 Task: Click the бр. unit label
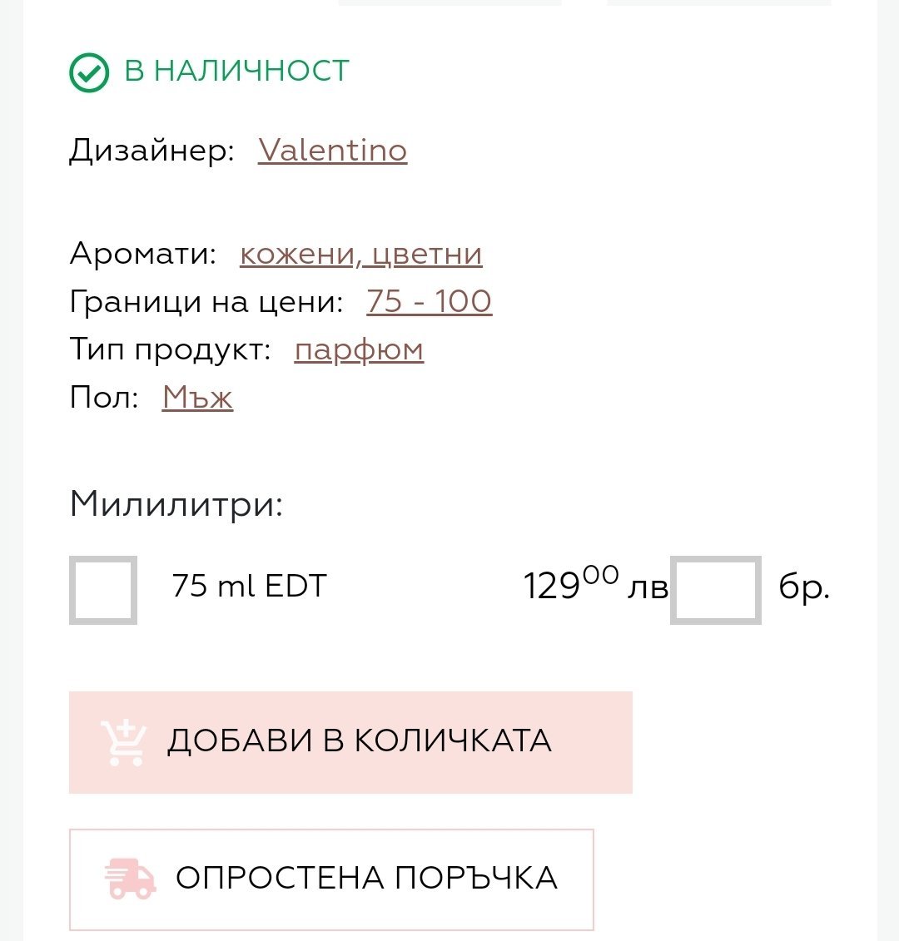point(804,588)
